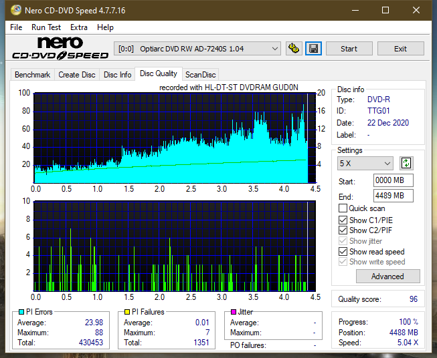Click the Speed value 5.04 X
The width and height of the screenshot is (437, 358).
click(408, 343)
